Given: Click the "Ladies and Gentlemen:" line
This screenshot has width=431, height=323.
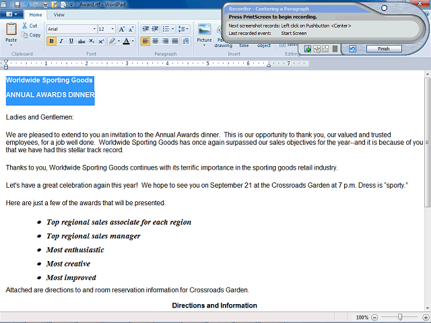Looking at the screenshot, I should click(40, 117).
